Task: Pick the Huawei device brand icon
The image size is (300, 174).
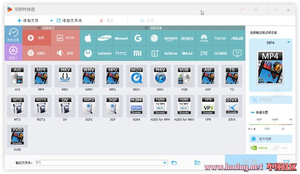Action: pyautogui.click(x=204, y=38)
